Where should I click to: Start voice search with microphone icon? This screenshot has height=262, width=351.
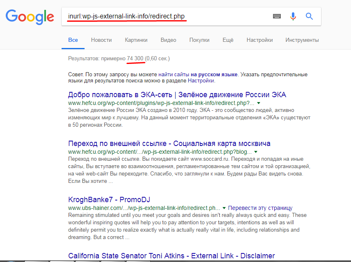coord(293,16)
